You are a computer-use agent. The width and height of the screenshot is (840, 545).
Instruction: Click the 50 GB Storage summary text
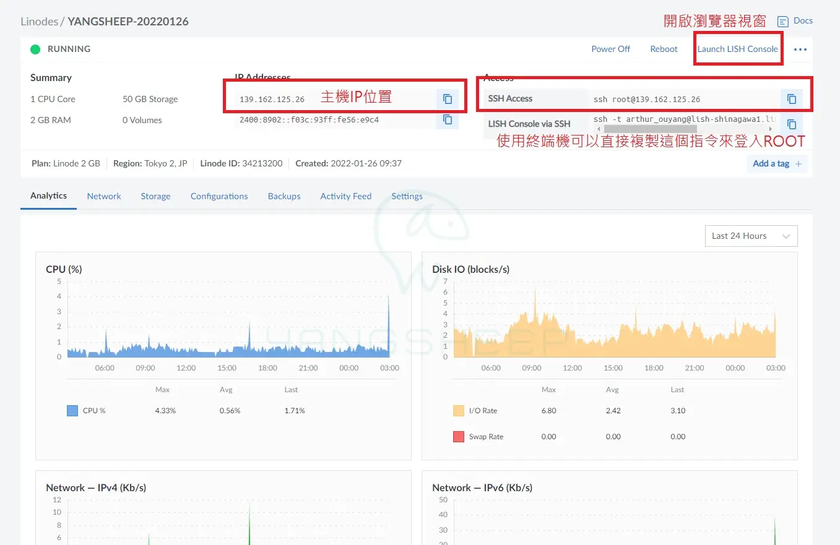tap(150, 99)
